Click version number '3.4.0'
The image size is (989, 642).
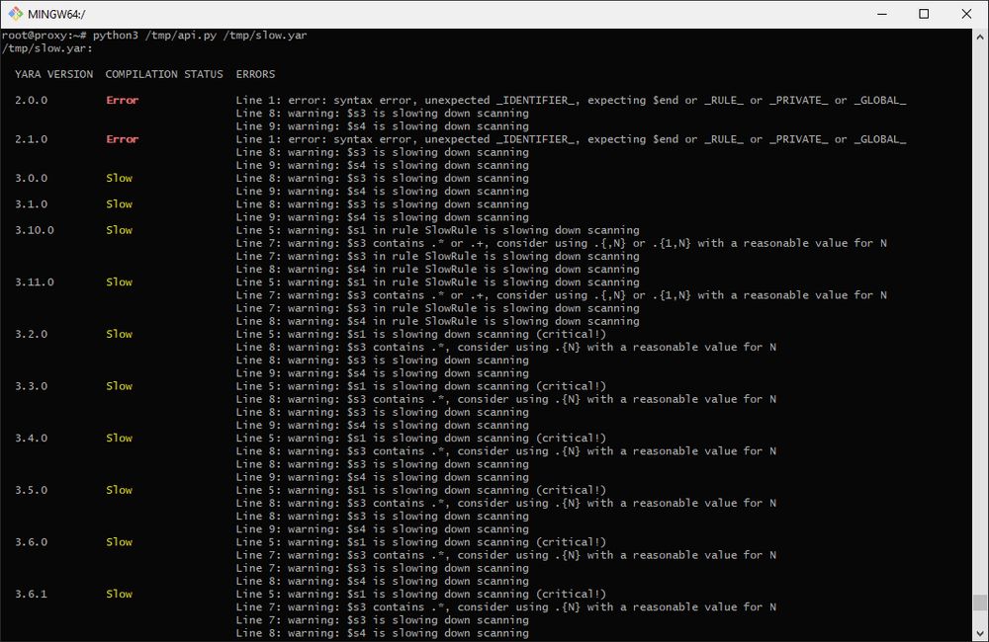(31, 438)
